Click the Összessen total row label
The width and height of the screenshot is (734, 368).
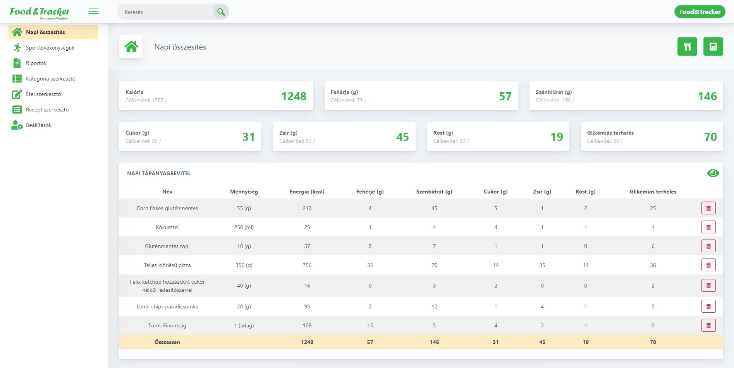[x=167, y=342]
